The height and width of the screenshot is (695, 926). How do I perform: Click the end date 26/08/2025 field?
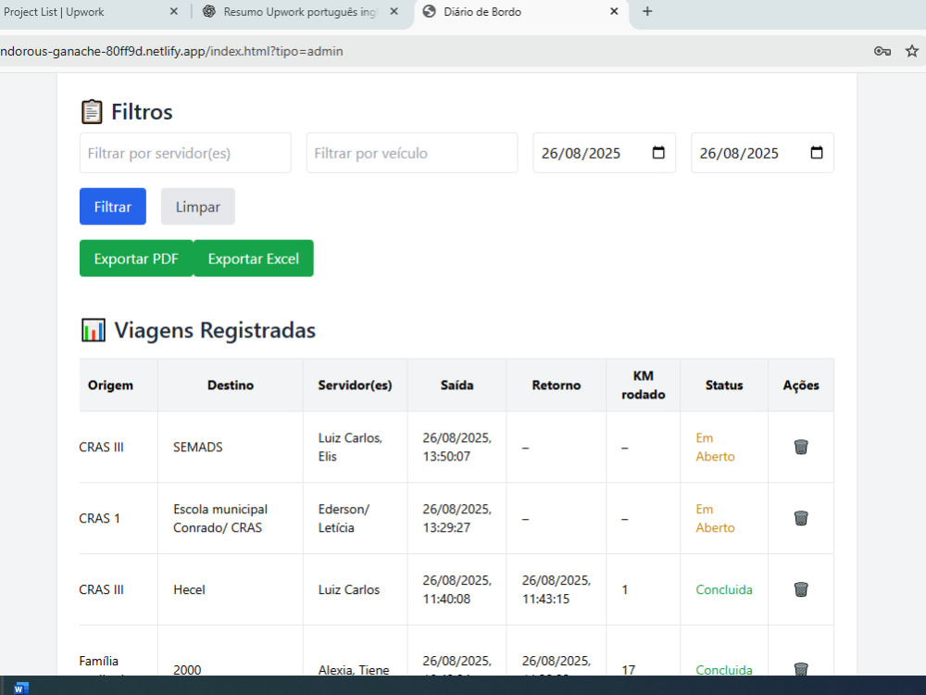[x=762, y=153]
